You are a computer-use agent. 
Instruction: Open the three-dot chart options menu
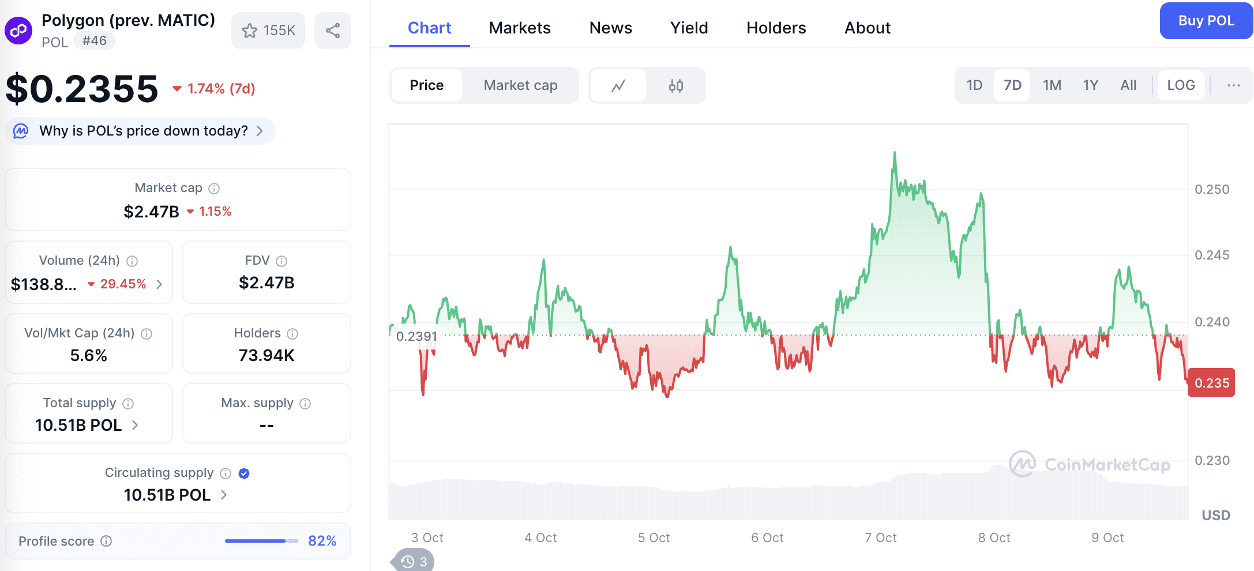1233,85
